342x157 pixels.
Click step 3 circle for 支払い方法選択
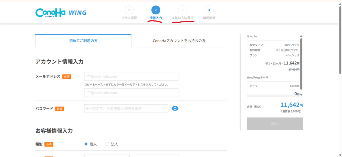point(182,10)
